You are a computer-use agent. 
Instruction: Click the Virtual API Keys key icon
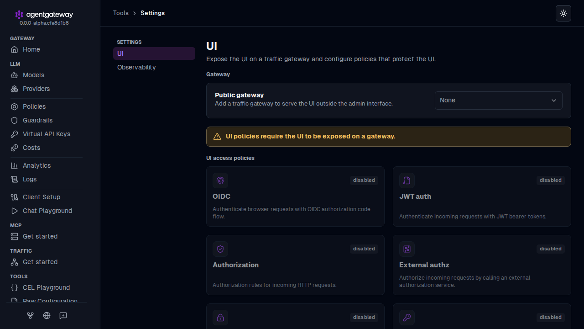point(15,134)
